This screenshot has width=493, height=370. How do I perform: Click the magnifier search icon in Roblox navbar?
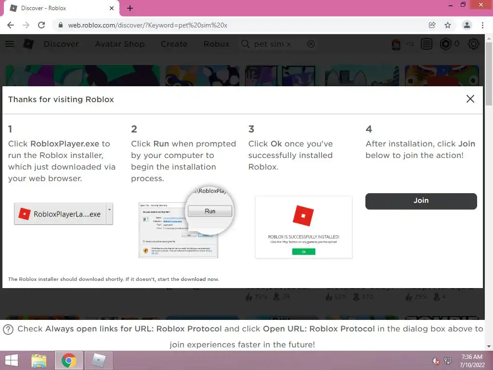pyautogui.click(x=245, y=44)
